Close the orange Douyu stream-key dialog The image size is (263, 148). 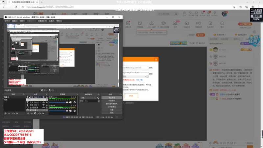click(x=156, y=60)
